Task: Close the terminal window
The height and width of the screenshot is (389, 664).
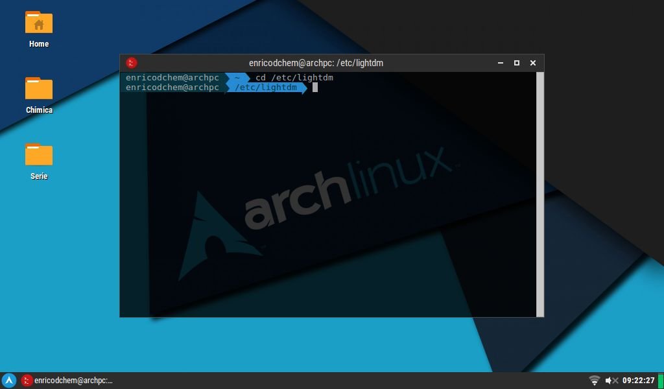Action: [533, 63]
